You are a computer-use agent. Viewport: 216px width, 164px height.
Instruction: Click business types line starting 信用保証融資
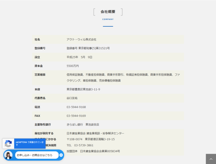pyautogui.click(x=123, y=75)
